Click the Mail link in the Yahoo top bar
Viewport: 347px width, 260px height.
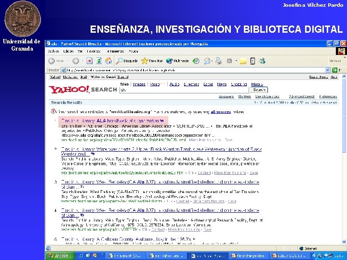[84, 77]
